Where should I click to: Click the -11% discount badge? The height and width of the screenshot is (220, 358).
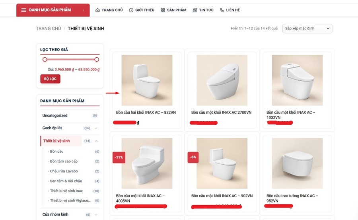(x=119, y=158)
